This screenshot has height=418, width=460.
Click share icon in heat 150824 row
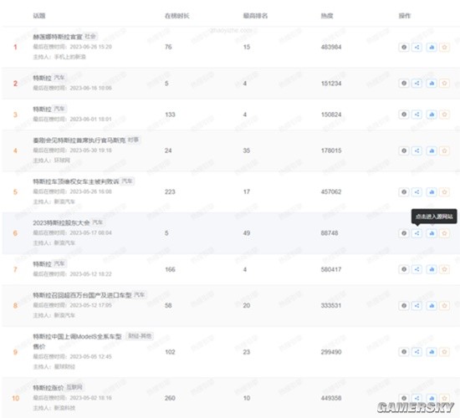click(x=417, y=115)
